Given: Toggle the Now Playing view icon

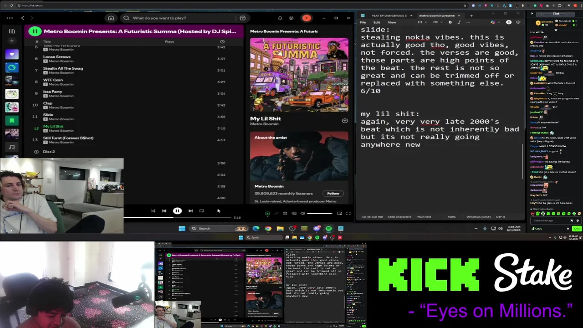Looking at the screenshot, I should coord(267,213).
